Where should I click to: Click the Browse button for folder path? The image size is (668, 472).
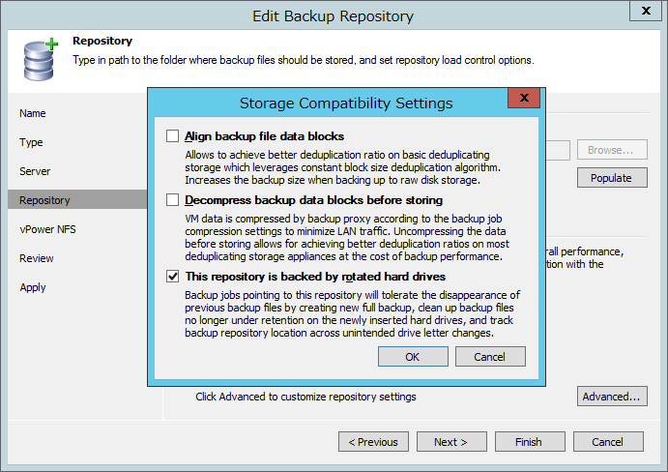(612, 150)
